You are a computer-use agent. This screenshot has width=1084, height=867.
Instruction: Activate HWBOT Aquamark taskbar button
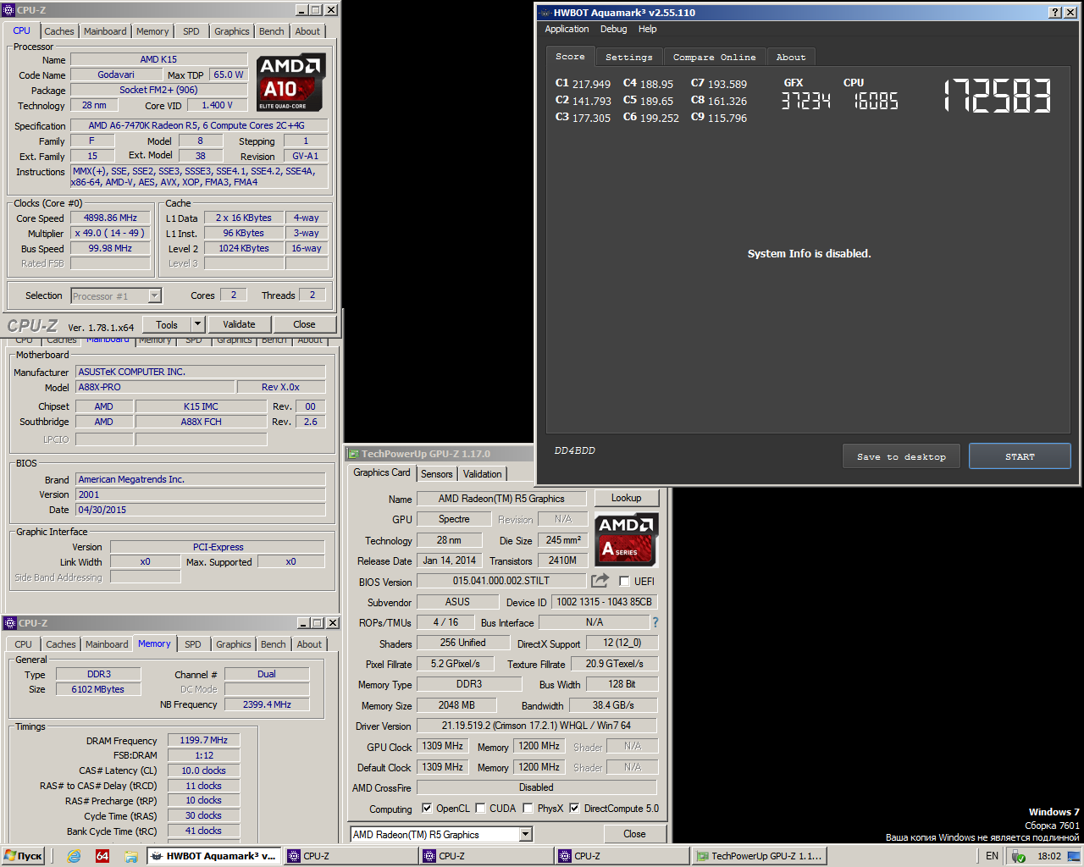[214, 856]
